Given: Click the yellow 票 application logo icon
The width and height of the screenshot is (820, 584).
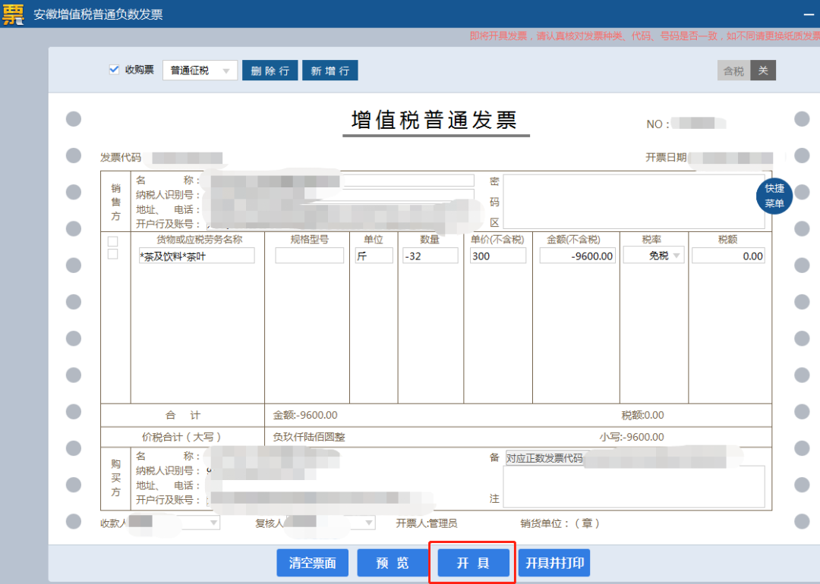Looking at the screenshot, I should click(13, 14).
